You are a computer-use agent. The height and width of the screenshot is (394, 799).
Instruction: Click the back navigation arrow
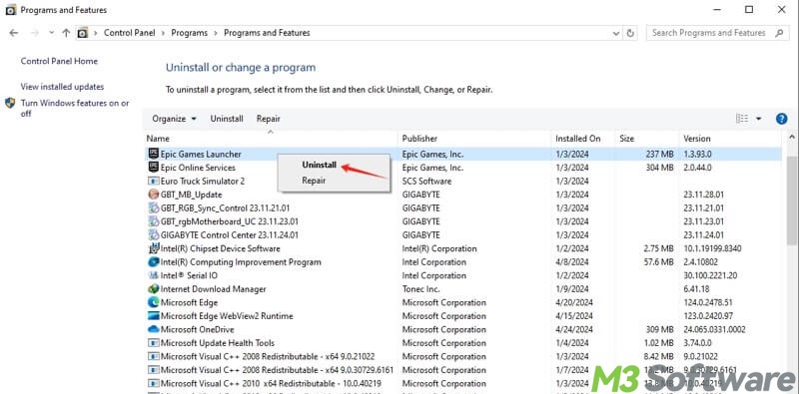click(x=14, y=33)
